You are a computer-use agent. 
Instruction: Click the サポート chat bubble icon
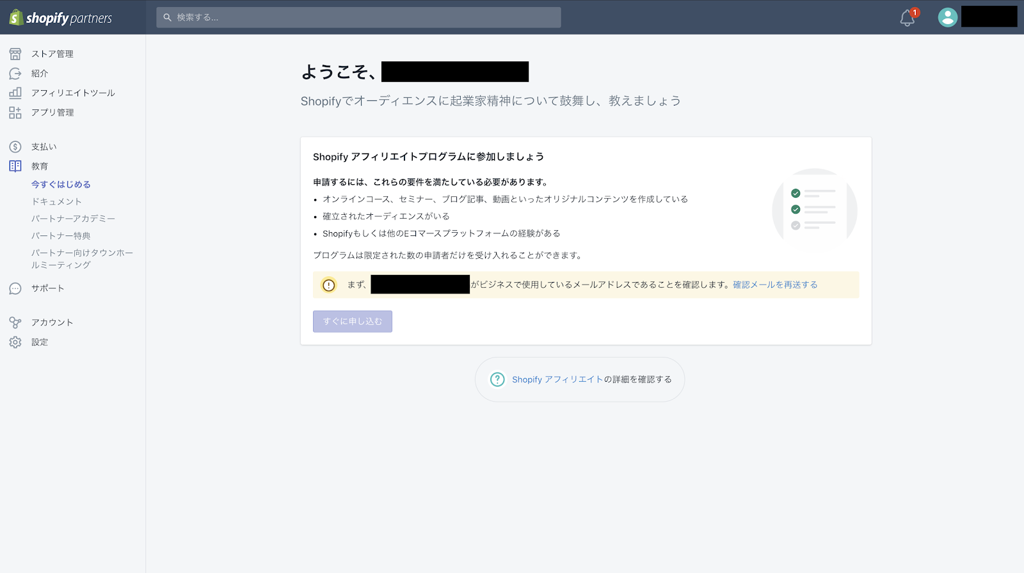click(x=15, y=288)
